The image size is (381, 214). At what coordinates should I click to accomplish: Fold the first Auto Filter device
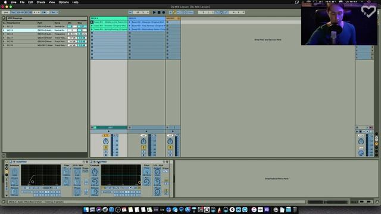coord(14,162)
